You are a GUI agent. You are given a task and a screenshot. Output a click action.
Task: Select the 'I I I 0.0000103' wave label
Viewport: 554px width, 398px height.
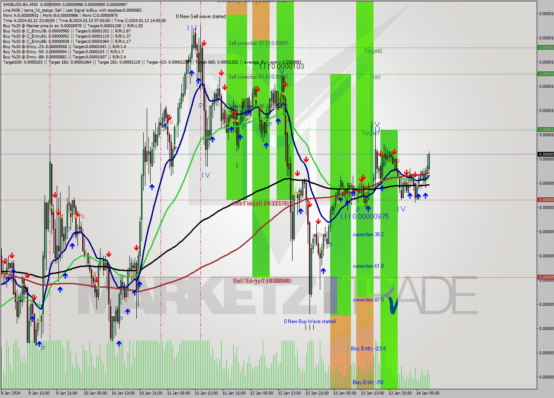pyautogui.click(x=282, y=66)
